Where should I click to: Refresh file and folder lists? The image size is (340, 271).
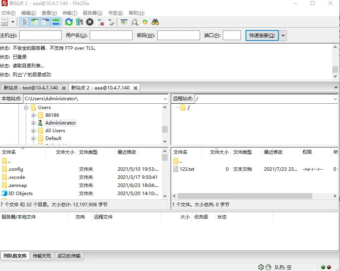pyautogui.click(x=69, y=22)
